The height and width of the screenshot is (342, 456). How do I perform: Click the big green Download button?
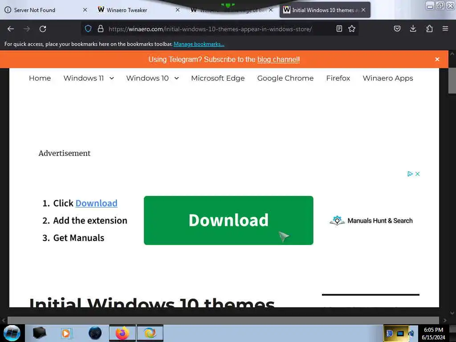point(228,220)
